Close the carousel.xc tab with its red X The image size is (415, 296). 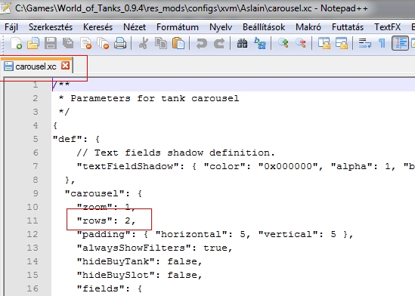point(65,66)
